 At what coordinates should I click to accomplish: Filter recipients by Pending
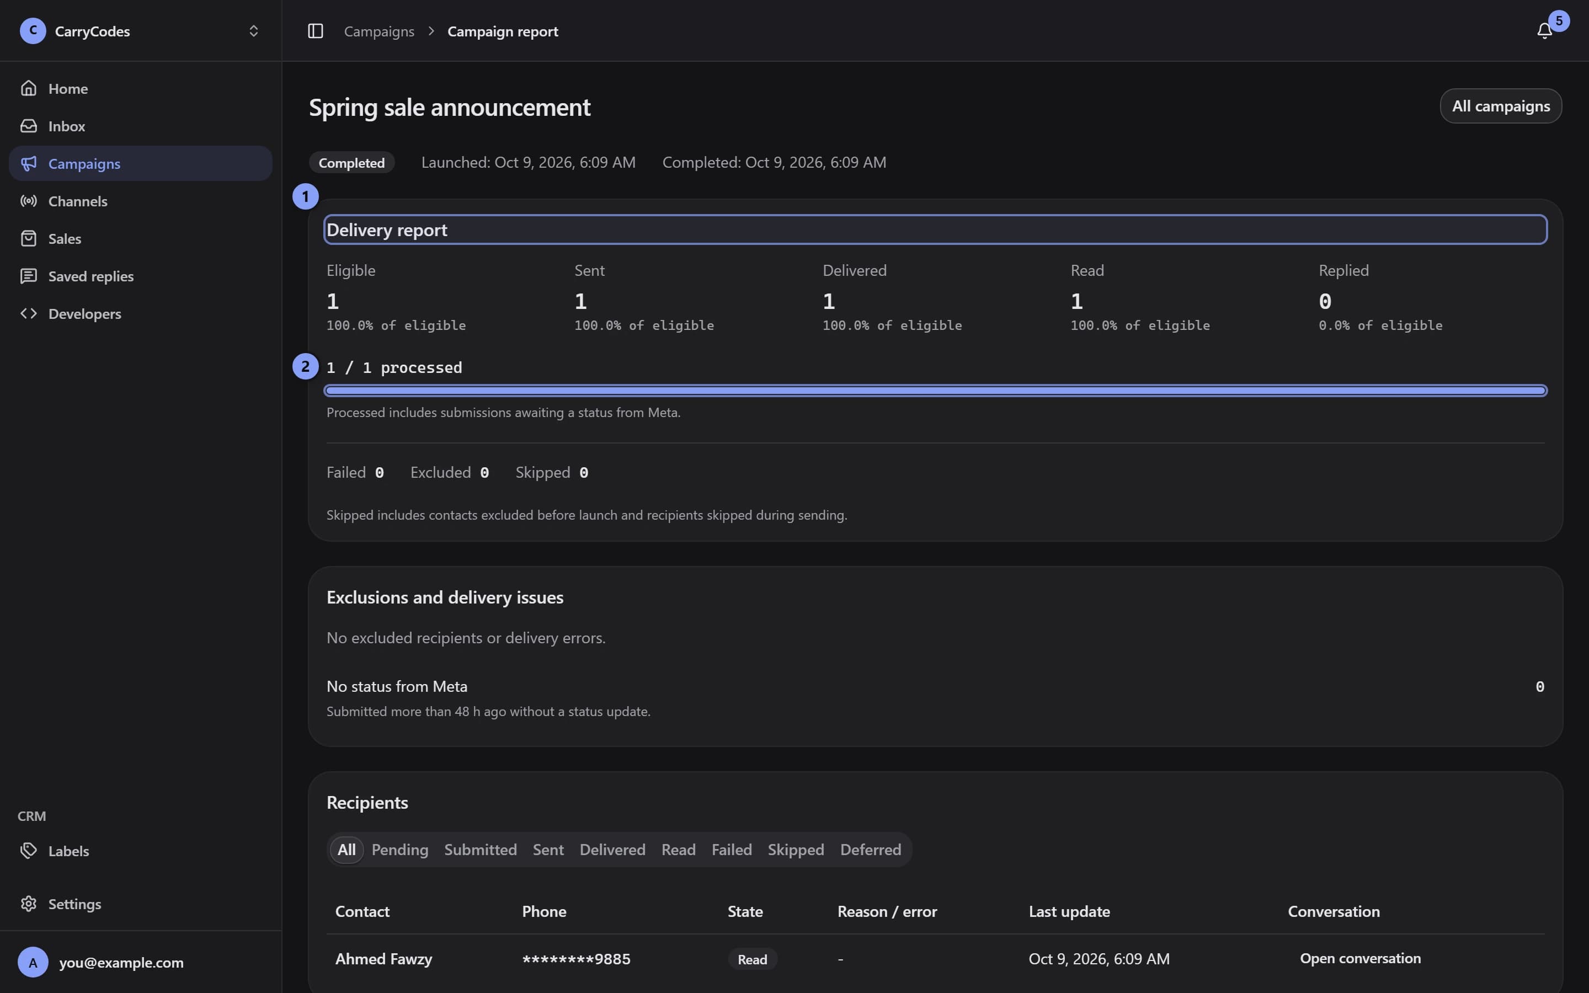click(x=400, y=849)
